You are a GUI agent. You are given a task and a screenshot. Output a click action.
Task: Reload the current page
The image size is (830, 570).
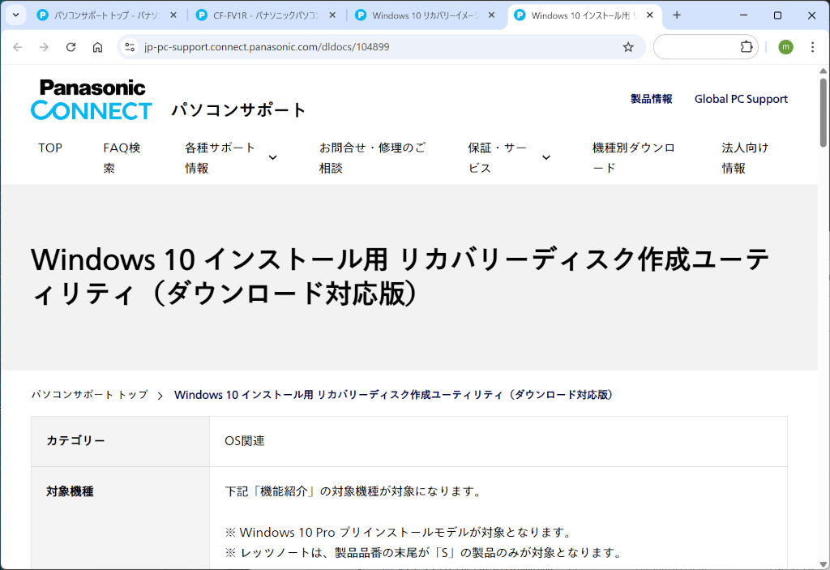click(x=71, y=47)
